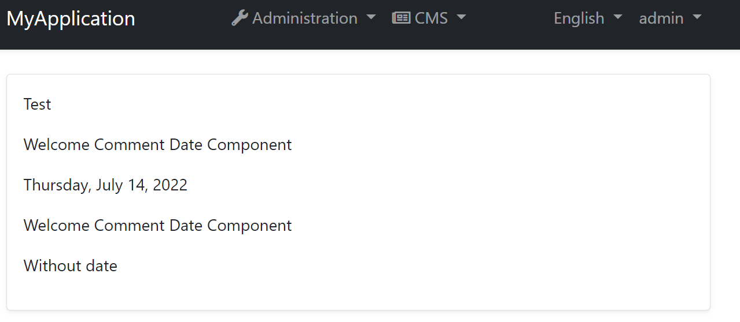This screenshot has width=740, height=322.
Task: Open the admin user menu
Action: [x=661, y=18]
